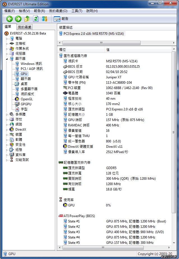Click the 欄位 column header
Image resolution: width=179 pixels, height=259 pixels.
pyautogui.click(x=81, y=49)
